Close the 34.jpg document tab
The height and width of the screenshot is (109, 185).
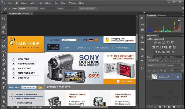(31, 13)
